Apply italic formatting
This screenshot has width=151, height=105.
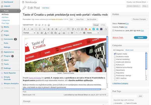[28, 29]
